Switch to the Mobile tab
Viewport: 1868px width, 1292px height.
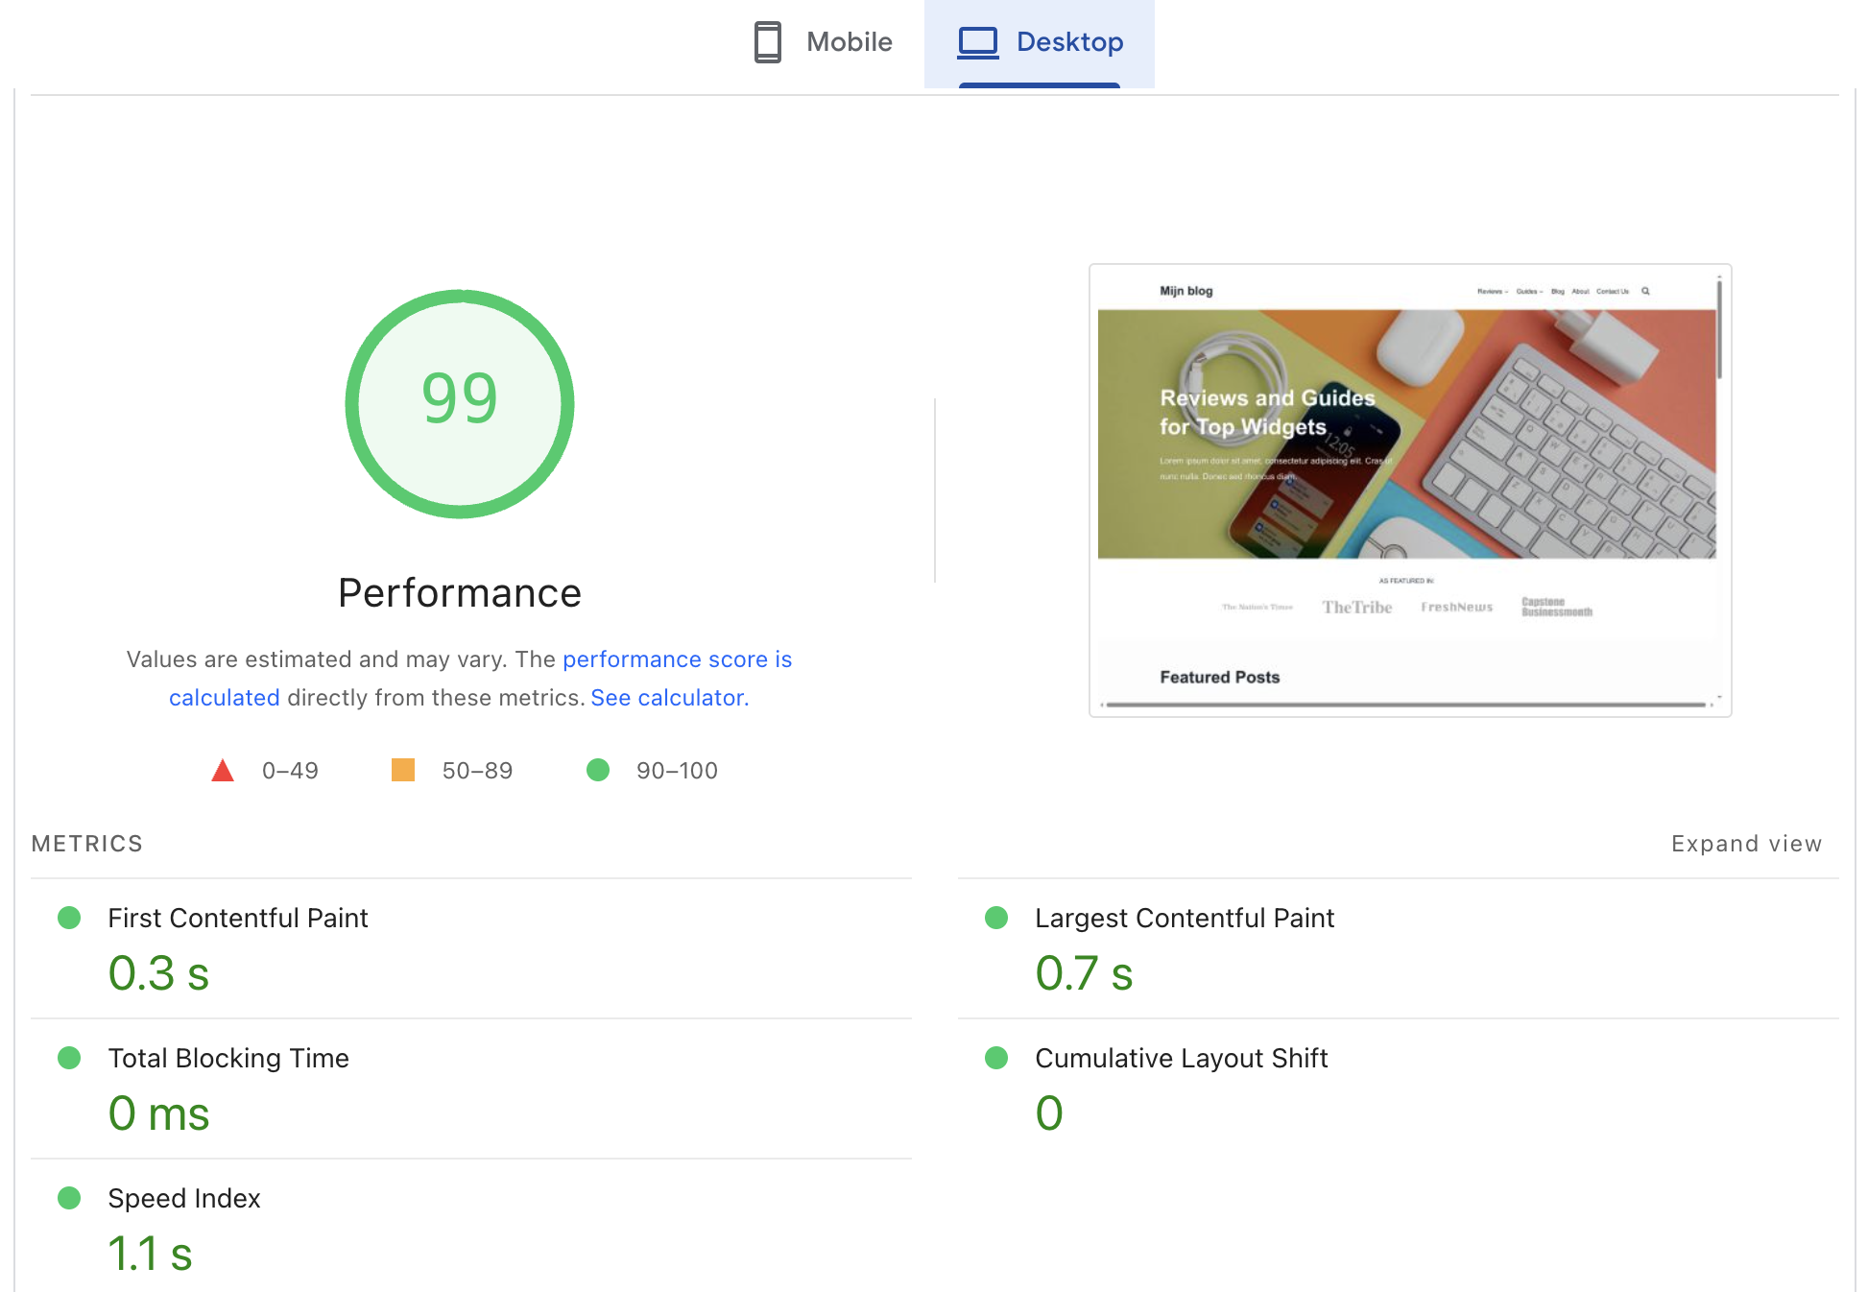pos(849,42)
